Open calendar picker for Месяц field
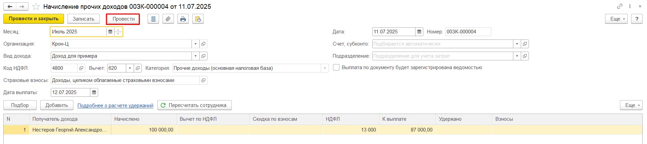647x144 pixels. [110, 32]
